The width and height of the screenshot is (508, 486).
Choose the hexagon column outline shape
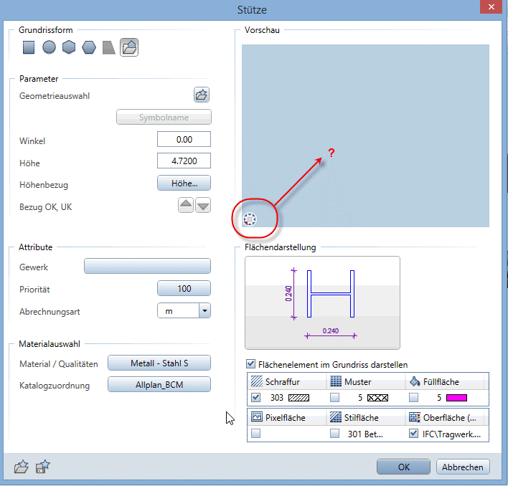pyautogui.click(x=69, y=48)
